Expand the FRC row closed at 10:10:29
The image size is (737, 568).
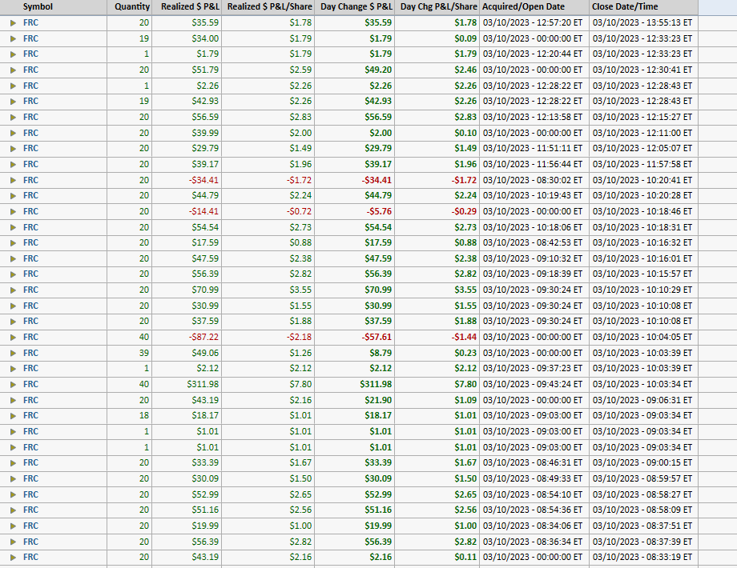(13, 290)
